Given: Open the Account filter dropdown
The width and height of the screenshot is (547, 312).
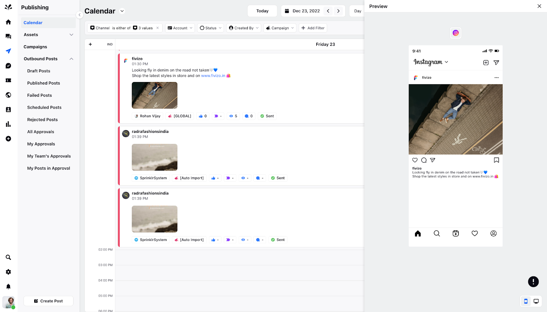Looking at the screenshot, I should point(180,28).
